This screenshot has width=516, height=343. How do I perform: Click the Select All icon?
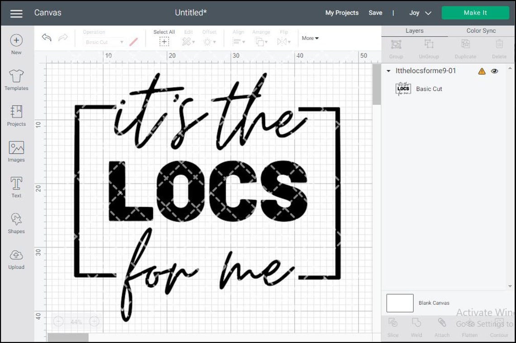tap(164, 42)
